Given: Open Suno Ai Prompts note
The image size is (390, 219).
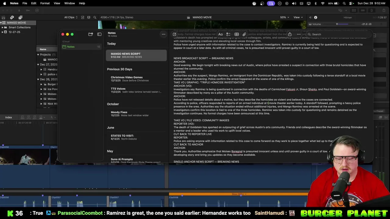Looking at the screenshot, I should (x=136, y=160).
